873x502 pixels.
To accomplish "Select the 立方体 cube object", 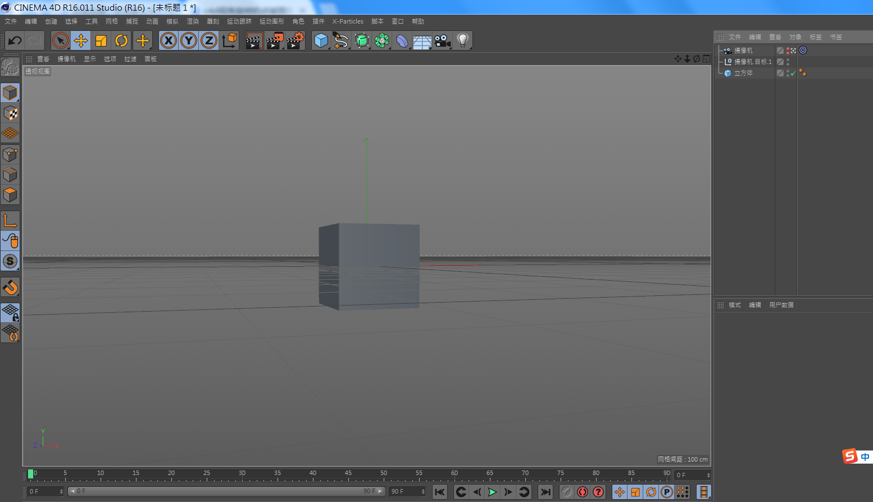I will click(x=743, y=73).
